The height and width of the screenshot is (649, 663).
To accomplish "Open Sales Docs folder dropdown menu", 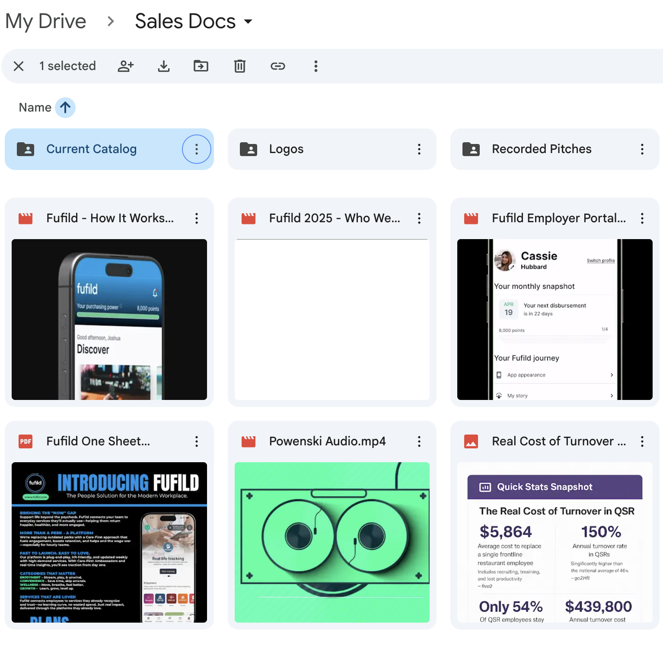I will [248, 21].
